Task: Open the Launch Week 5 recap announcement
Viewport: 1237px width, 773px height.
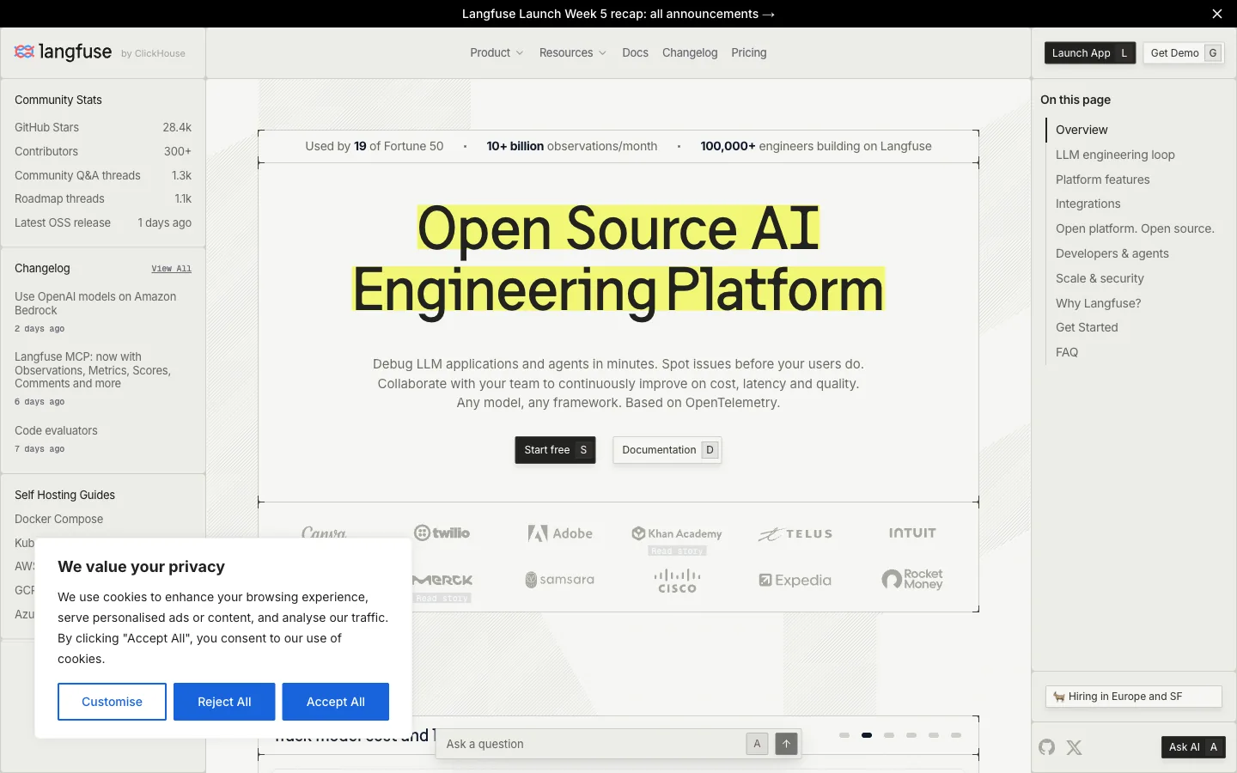Action: pyautogui.click(x=618, y=14)
